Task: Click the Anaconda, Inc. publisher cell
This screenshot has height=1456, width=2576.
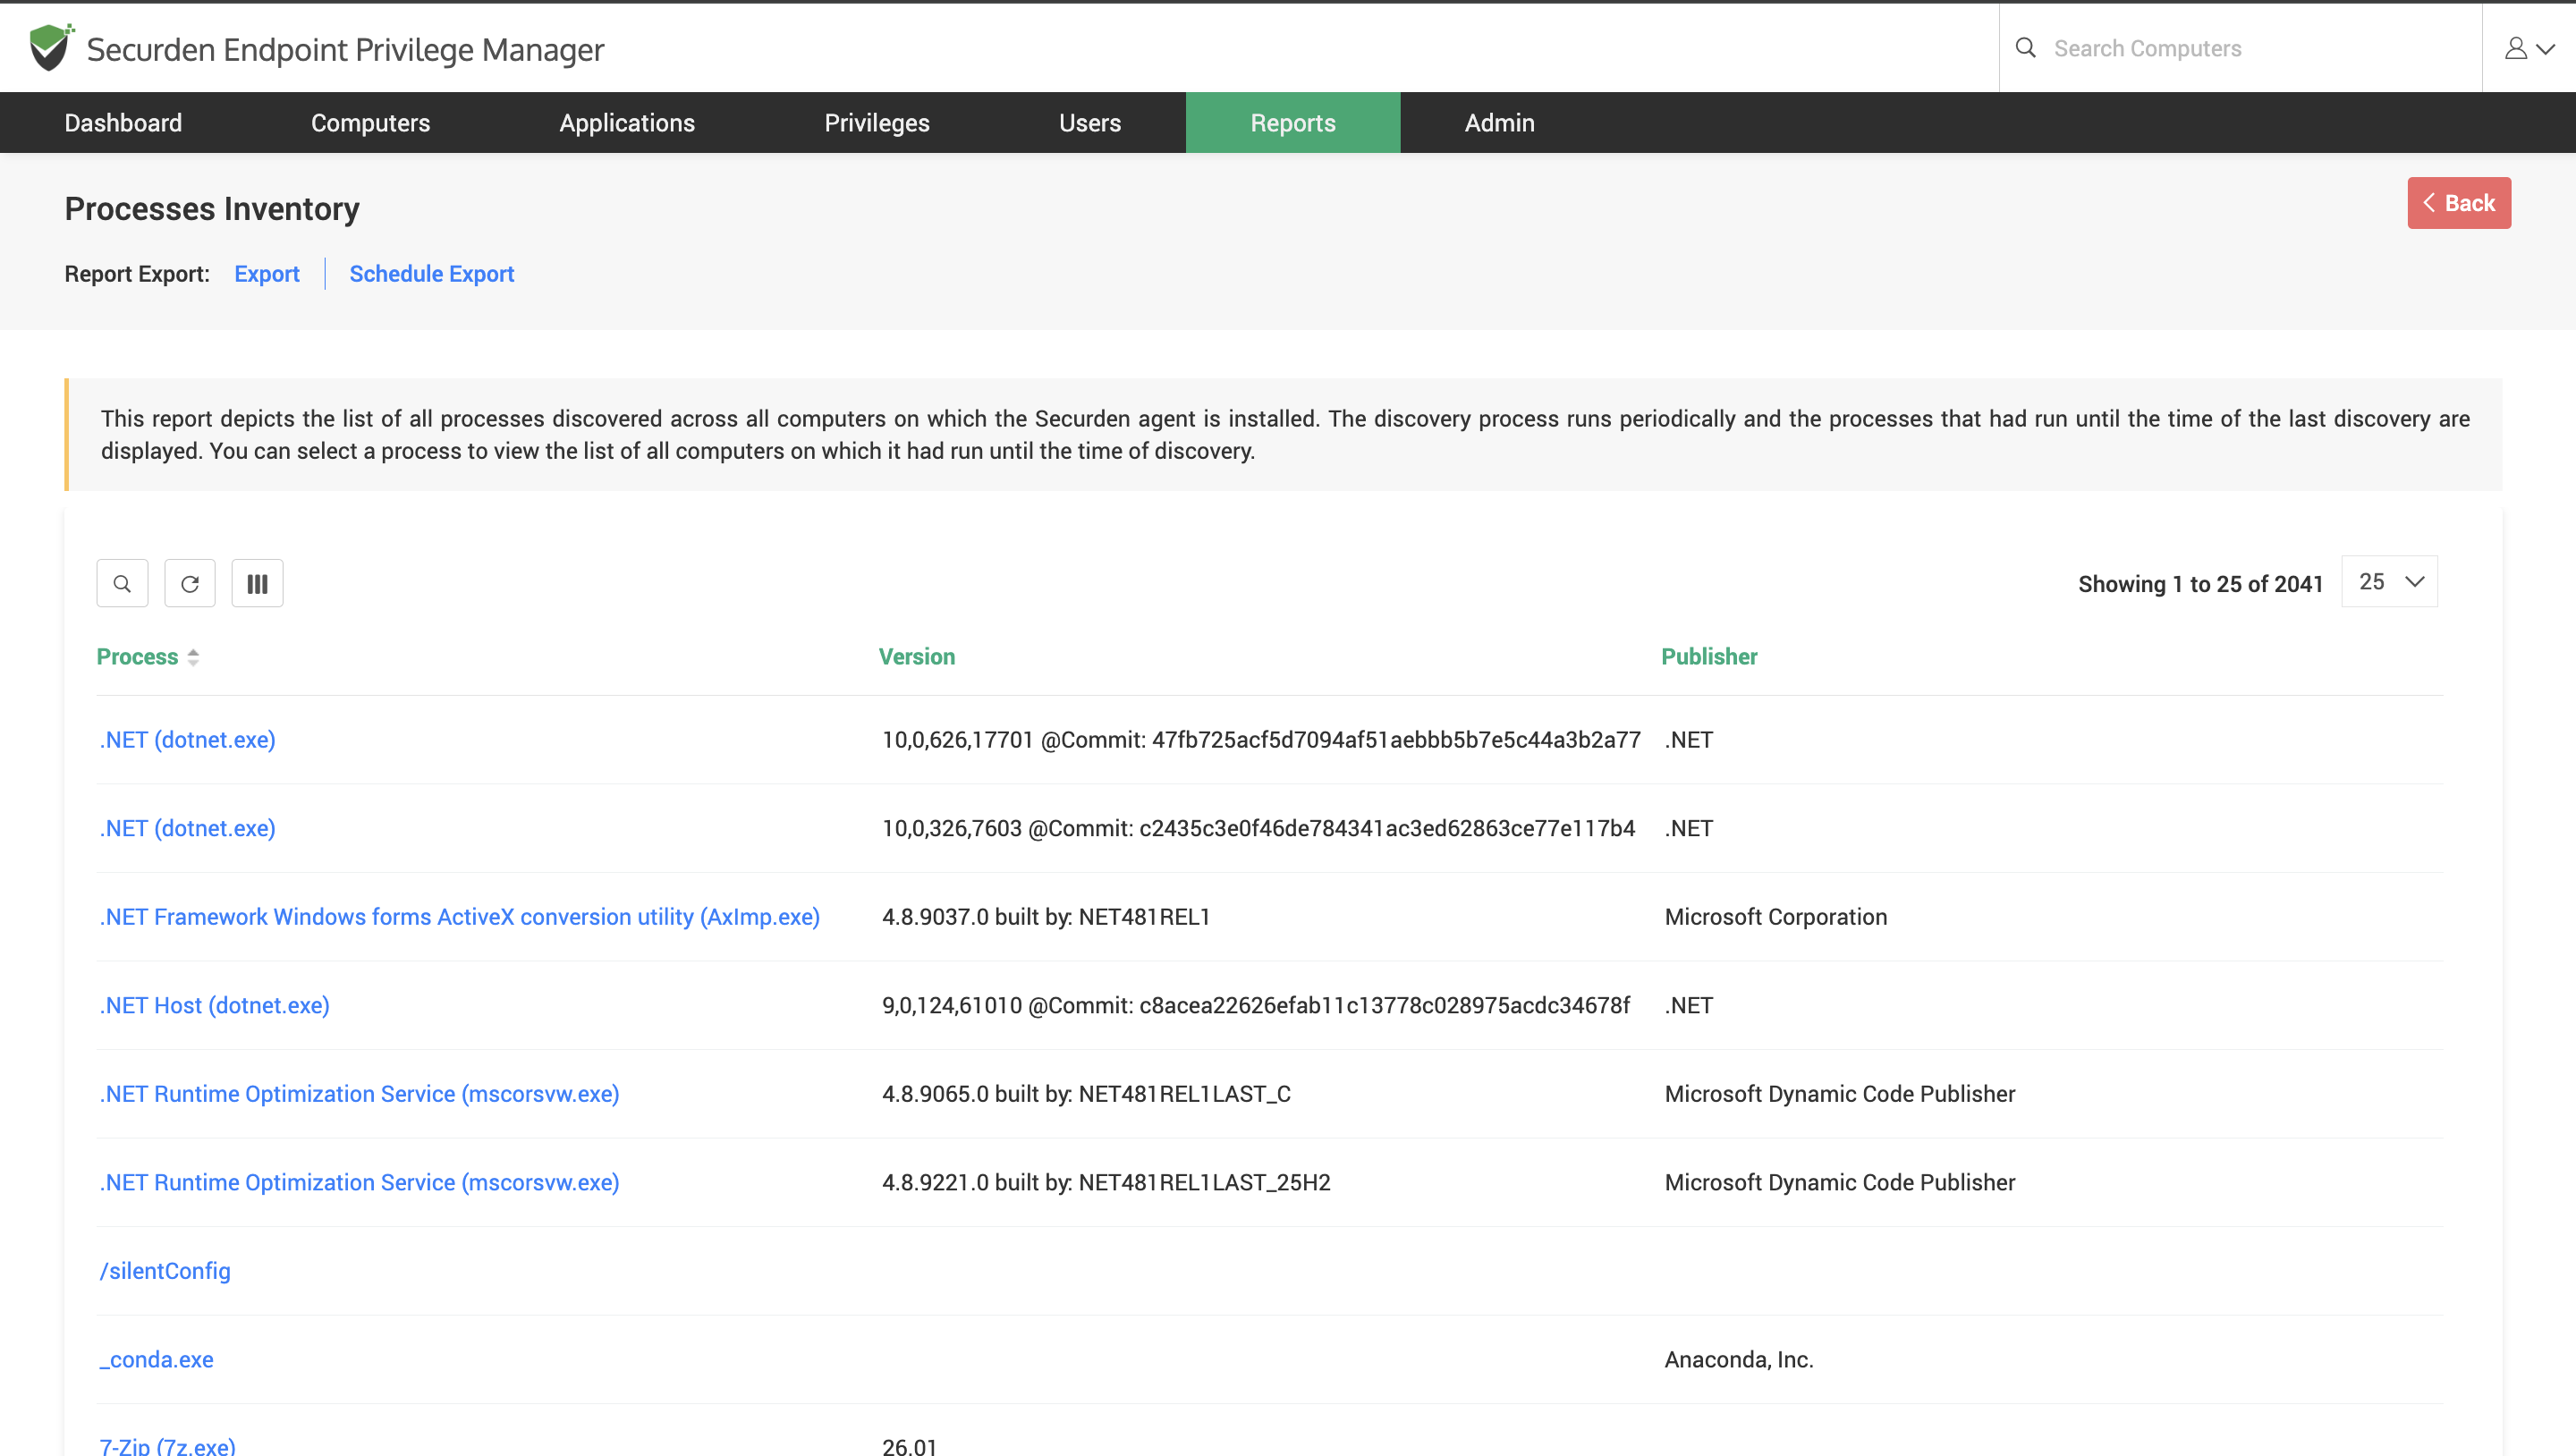Action: [1739, 1359]
